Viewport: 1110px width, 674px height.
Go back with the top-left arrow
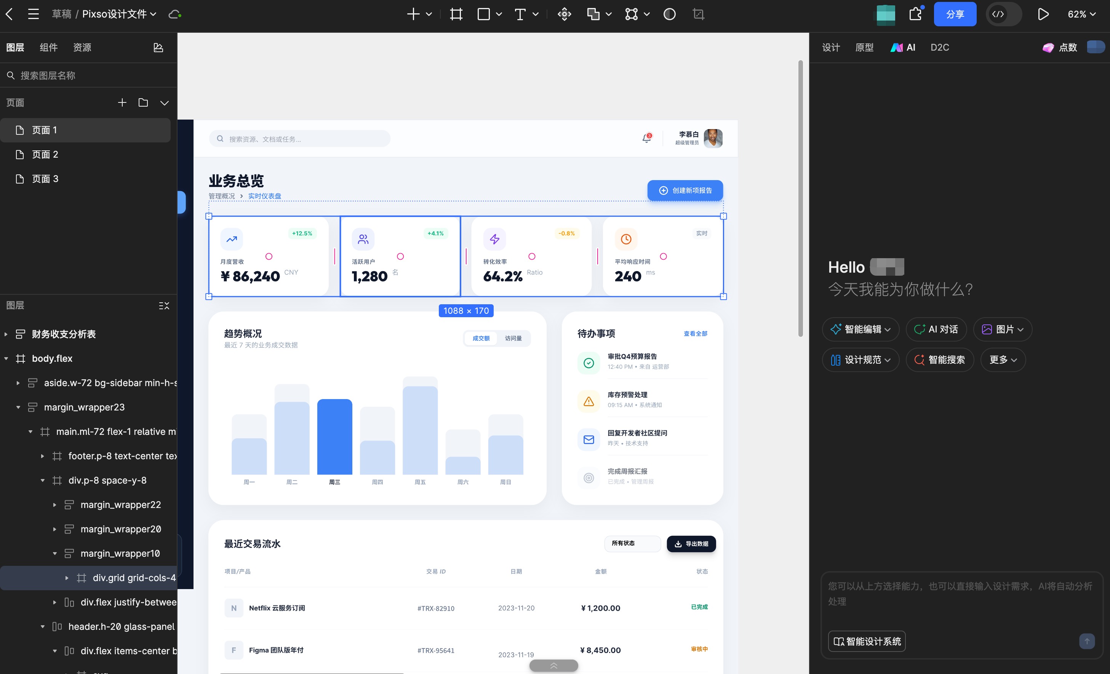click(10, 14)
